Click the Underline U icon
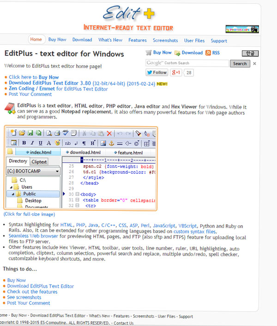Viewport: 277px width, 326px height. (41, 143)
